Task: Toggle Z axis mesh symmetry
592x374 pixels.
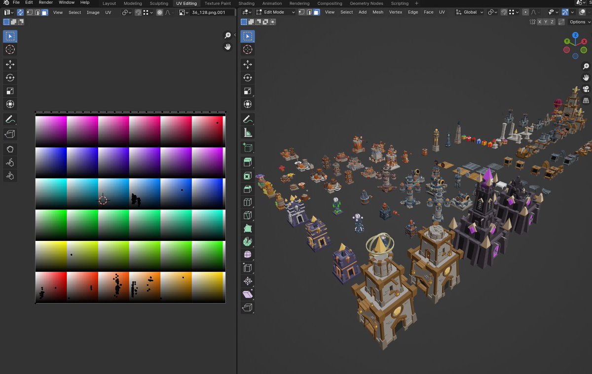Action: [x=552, y=22]
